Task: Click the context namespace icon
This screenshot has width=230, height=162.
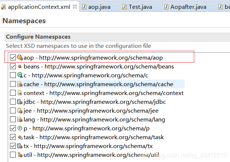Action: [20, 93]
